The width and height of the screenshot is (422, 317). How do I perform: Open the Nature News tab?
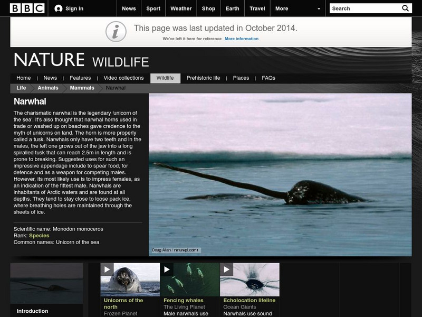(50, 78)
